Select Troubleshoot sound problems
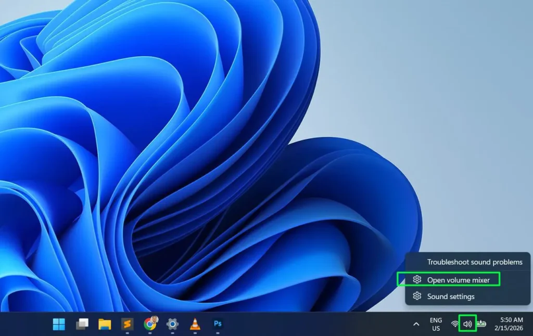 [475, 262]
